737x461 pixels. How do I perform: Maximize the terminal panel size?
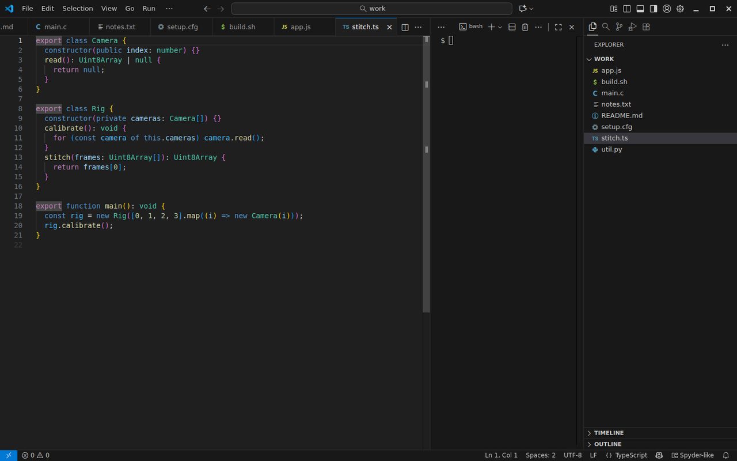558,27
